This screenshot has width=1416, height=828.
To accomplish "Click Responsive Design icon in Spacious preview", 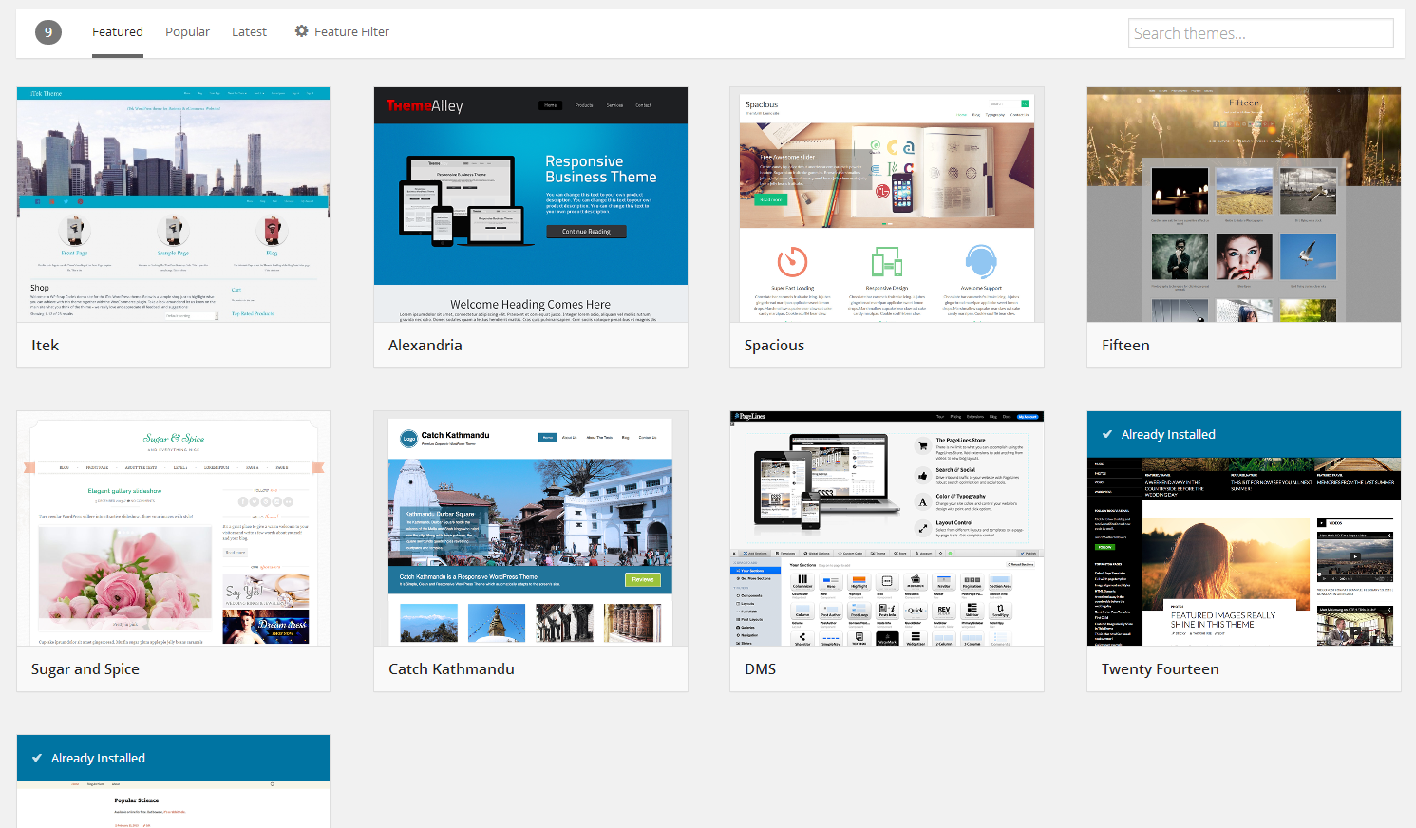I will click(x=887, y=261).
